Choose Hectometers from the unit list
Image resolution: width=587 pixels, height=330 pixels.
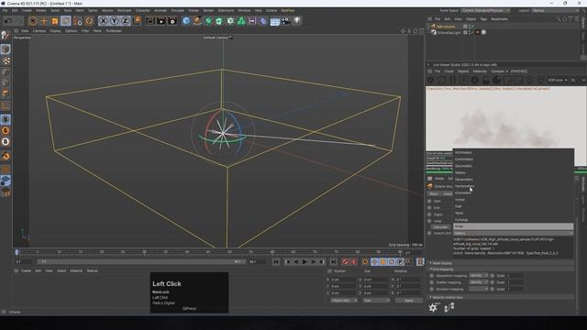465,186
